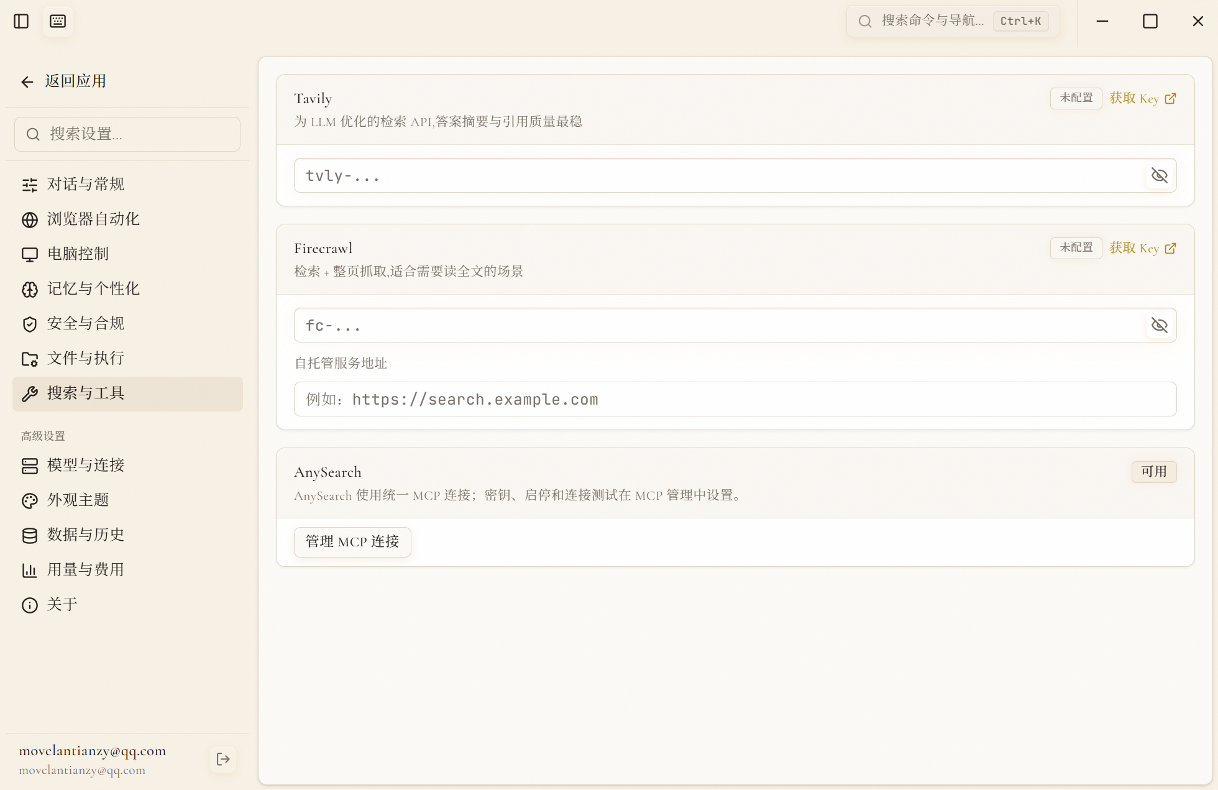Click the Ctrl+K shortcut badge

point(1021,21)
